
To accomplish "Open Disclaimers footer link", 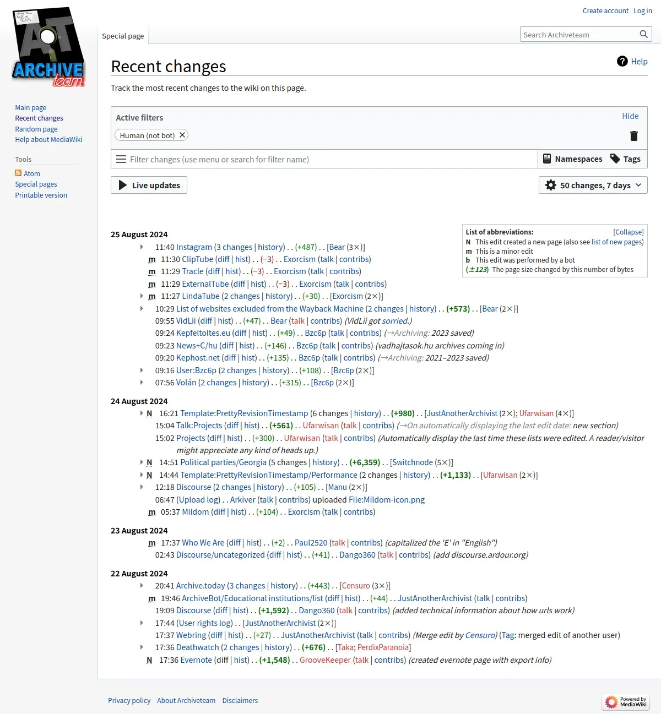I will [x=240, y=701].
